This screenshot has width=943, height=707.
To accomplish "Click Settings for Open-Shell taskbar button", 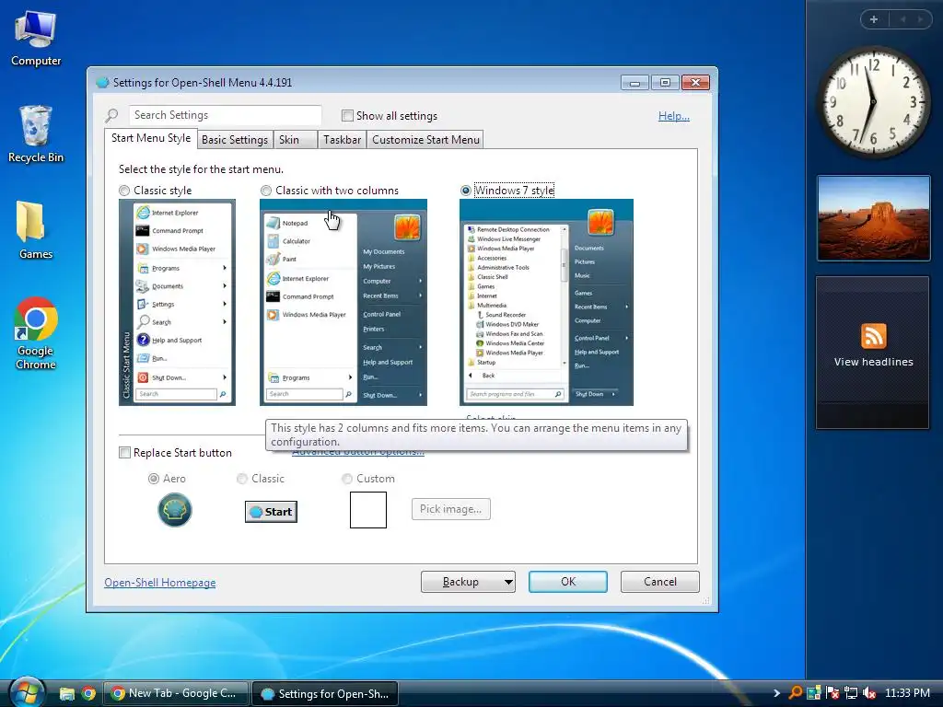I will [x=325, y=693].
